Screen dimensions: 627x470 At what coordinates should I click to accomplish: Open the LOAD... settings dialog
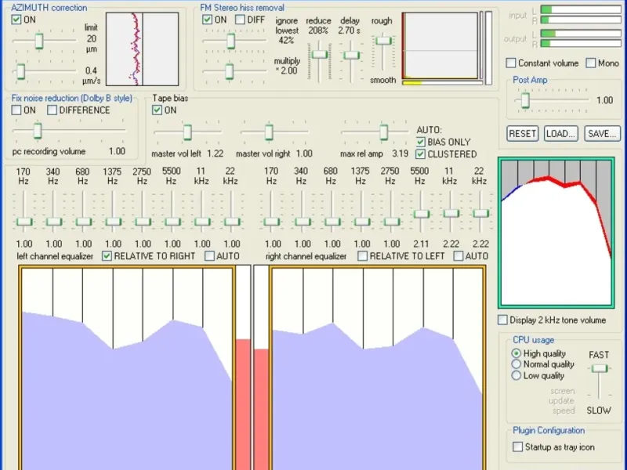coord(560,134)
